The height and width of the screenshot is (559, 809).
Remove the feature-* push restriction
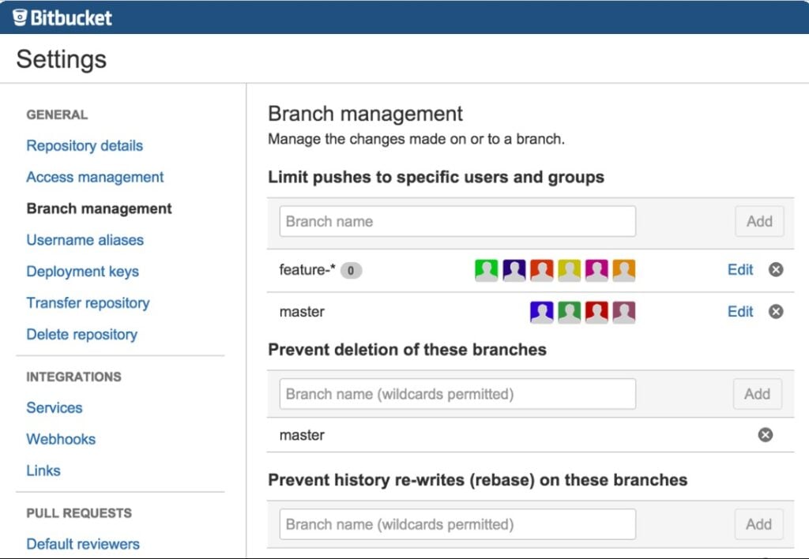point(776,270)
